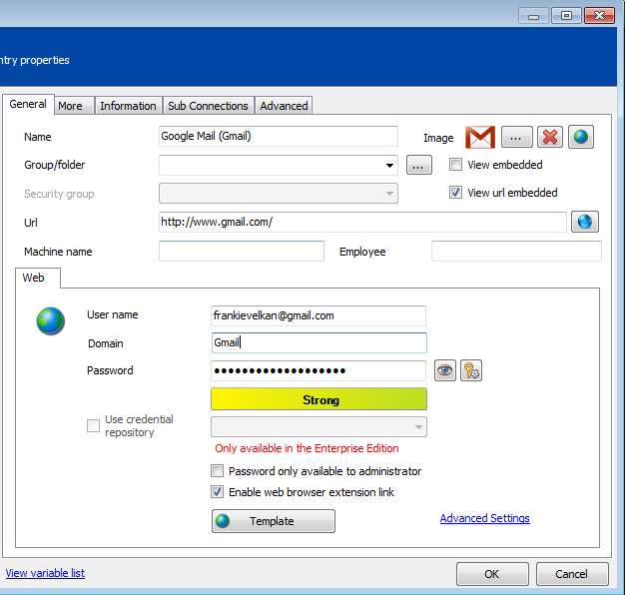Screen dimensions: 625x595
Task: Click the large globe Web icon
Action: [x=51, y=321]
